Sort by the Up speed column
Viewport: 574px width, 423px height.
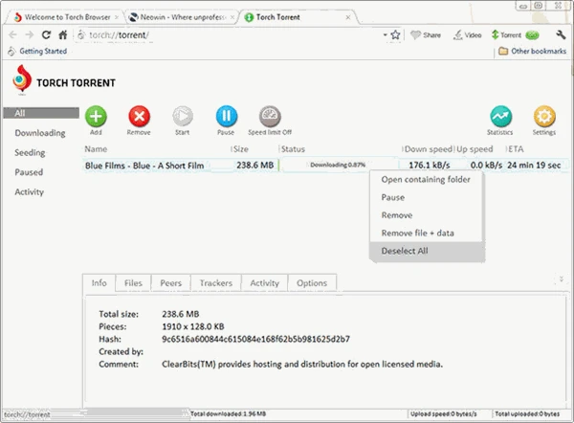tap(475, 149)
